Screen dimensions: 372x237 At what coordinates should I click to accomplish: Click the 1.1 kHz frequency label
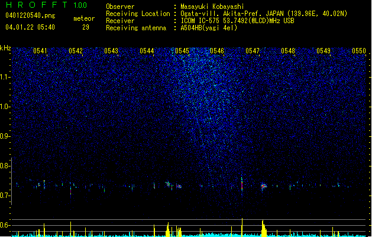pyautogui.click(x=5, y=77)
